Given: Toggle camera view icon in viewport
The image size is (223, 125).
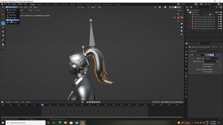Looking at the screenshot, I should point(182,31).
